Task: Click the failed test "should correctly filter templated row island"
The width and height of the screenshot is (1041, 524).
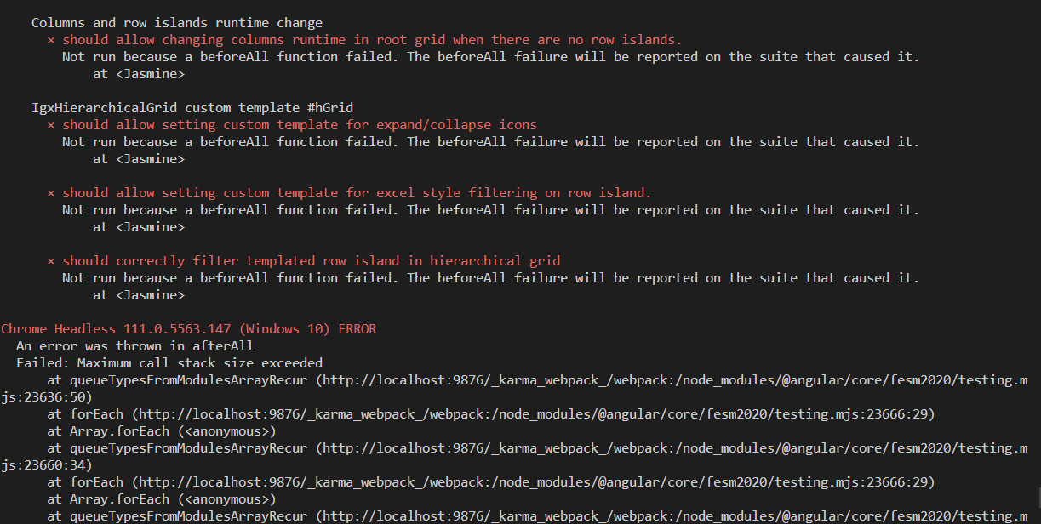Action: click(x=312, y=261)
